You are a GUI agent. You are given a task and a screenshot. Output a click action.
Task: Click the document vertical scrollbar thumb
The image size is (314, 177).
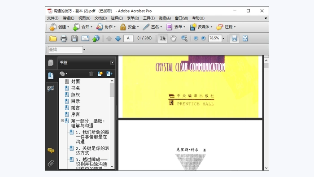click(x=266, y=65)
